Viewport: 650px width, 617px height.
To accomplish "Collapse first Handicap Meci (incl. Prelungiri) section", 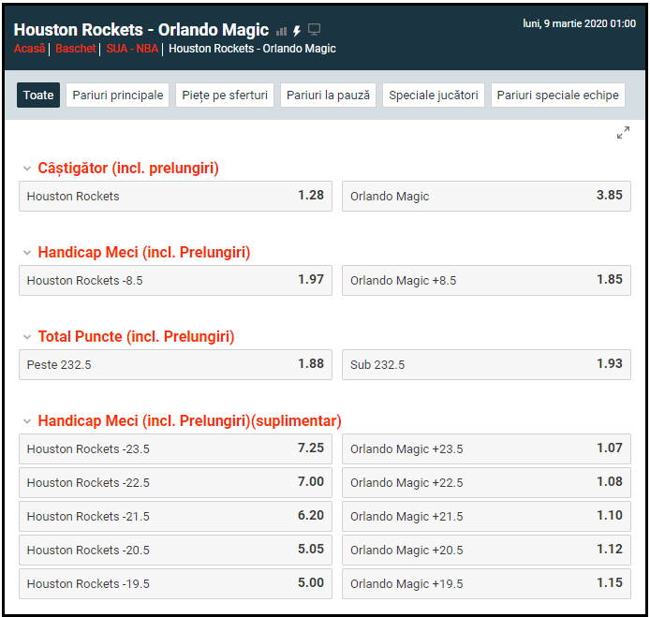I will coord(27,253).
